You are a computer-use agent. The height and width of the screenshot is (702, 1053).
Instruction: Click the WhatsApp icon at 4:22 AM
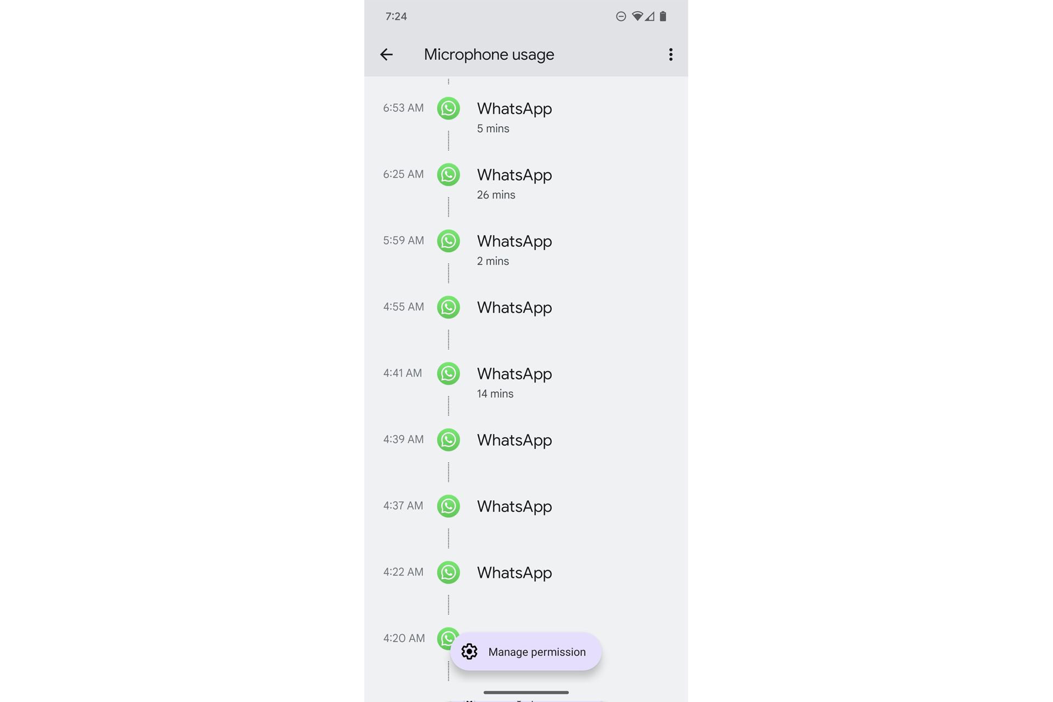[449, 572]
